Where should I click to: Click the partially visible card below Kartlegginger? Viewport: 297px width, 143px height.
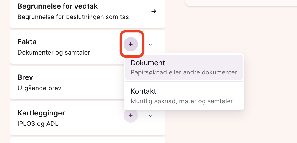87,140
